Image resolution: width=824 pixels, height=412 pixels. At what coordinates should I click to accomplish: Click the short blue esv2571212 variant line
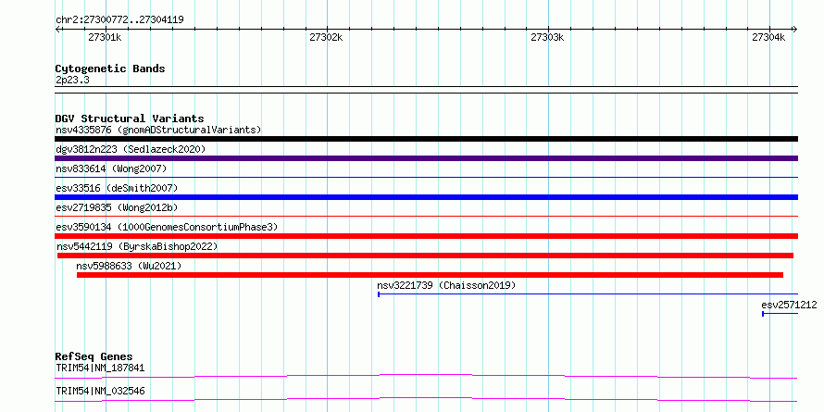(x=780, y=314)
